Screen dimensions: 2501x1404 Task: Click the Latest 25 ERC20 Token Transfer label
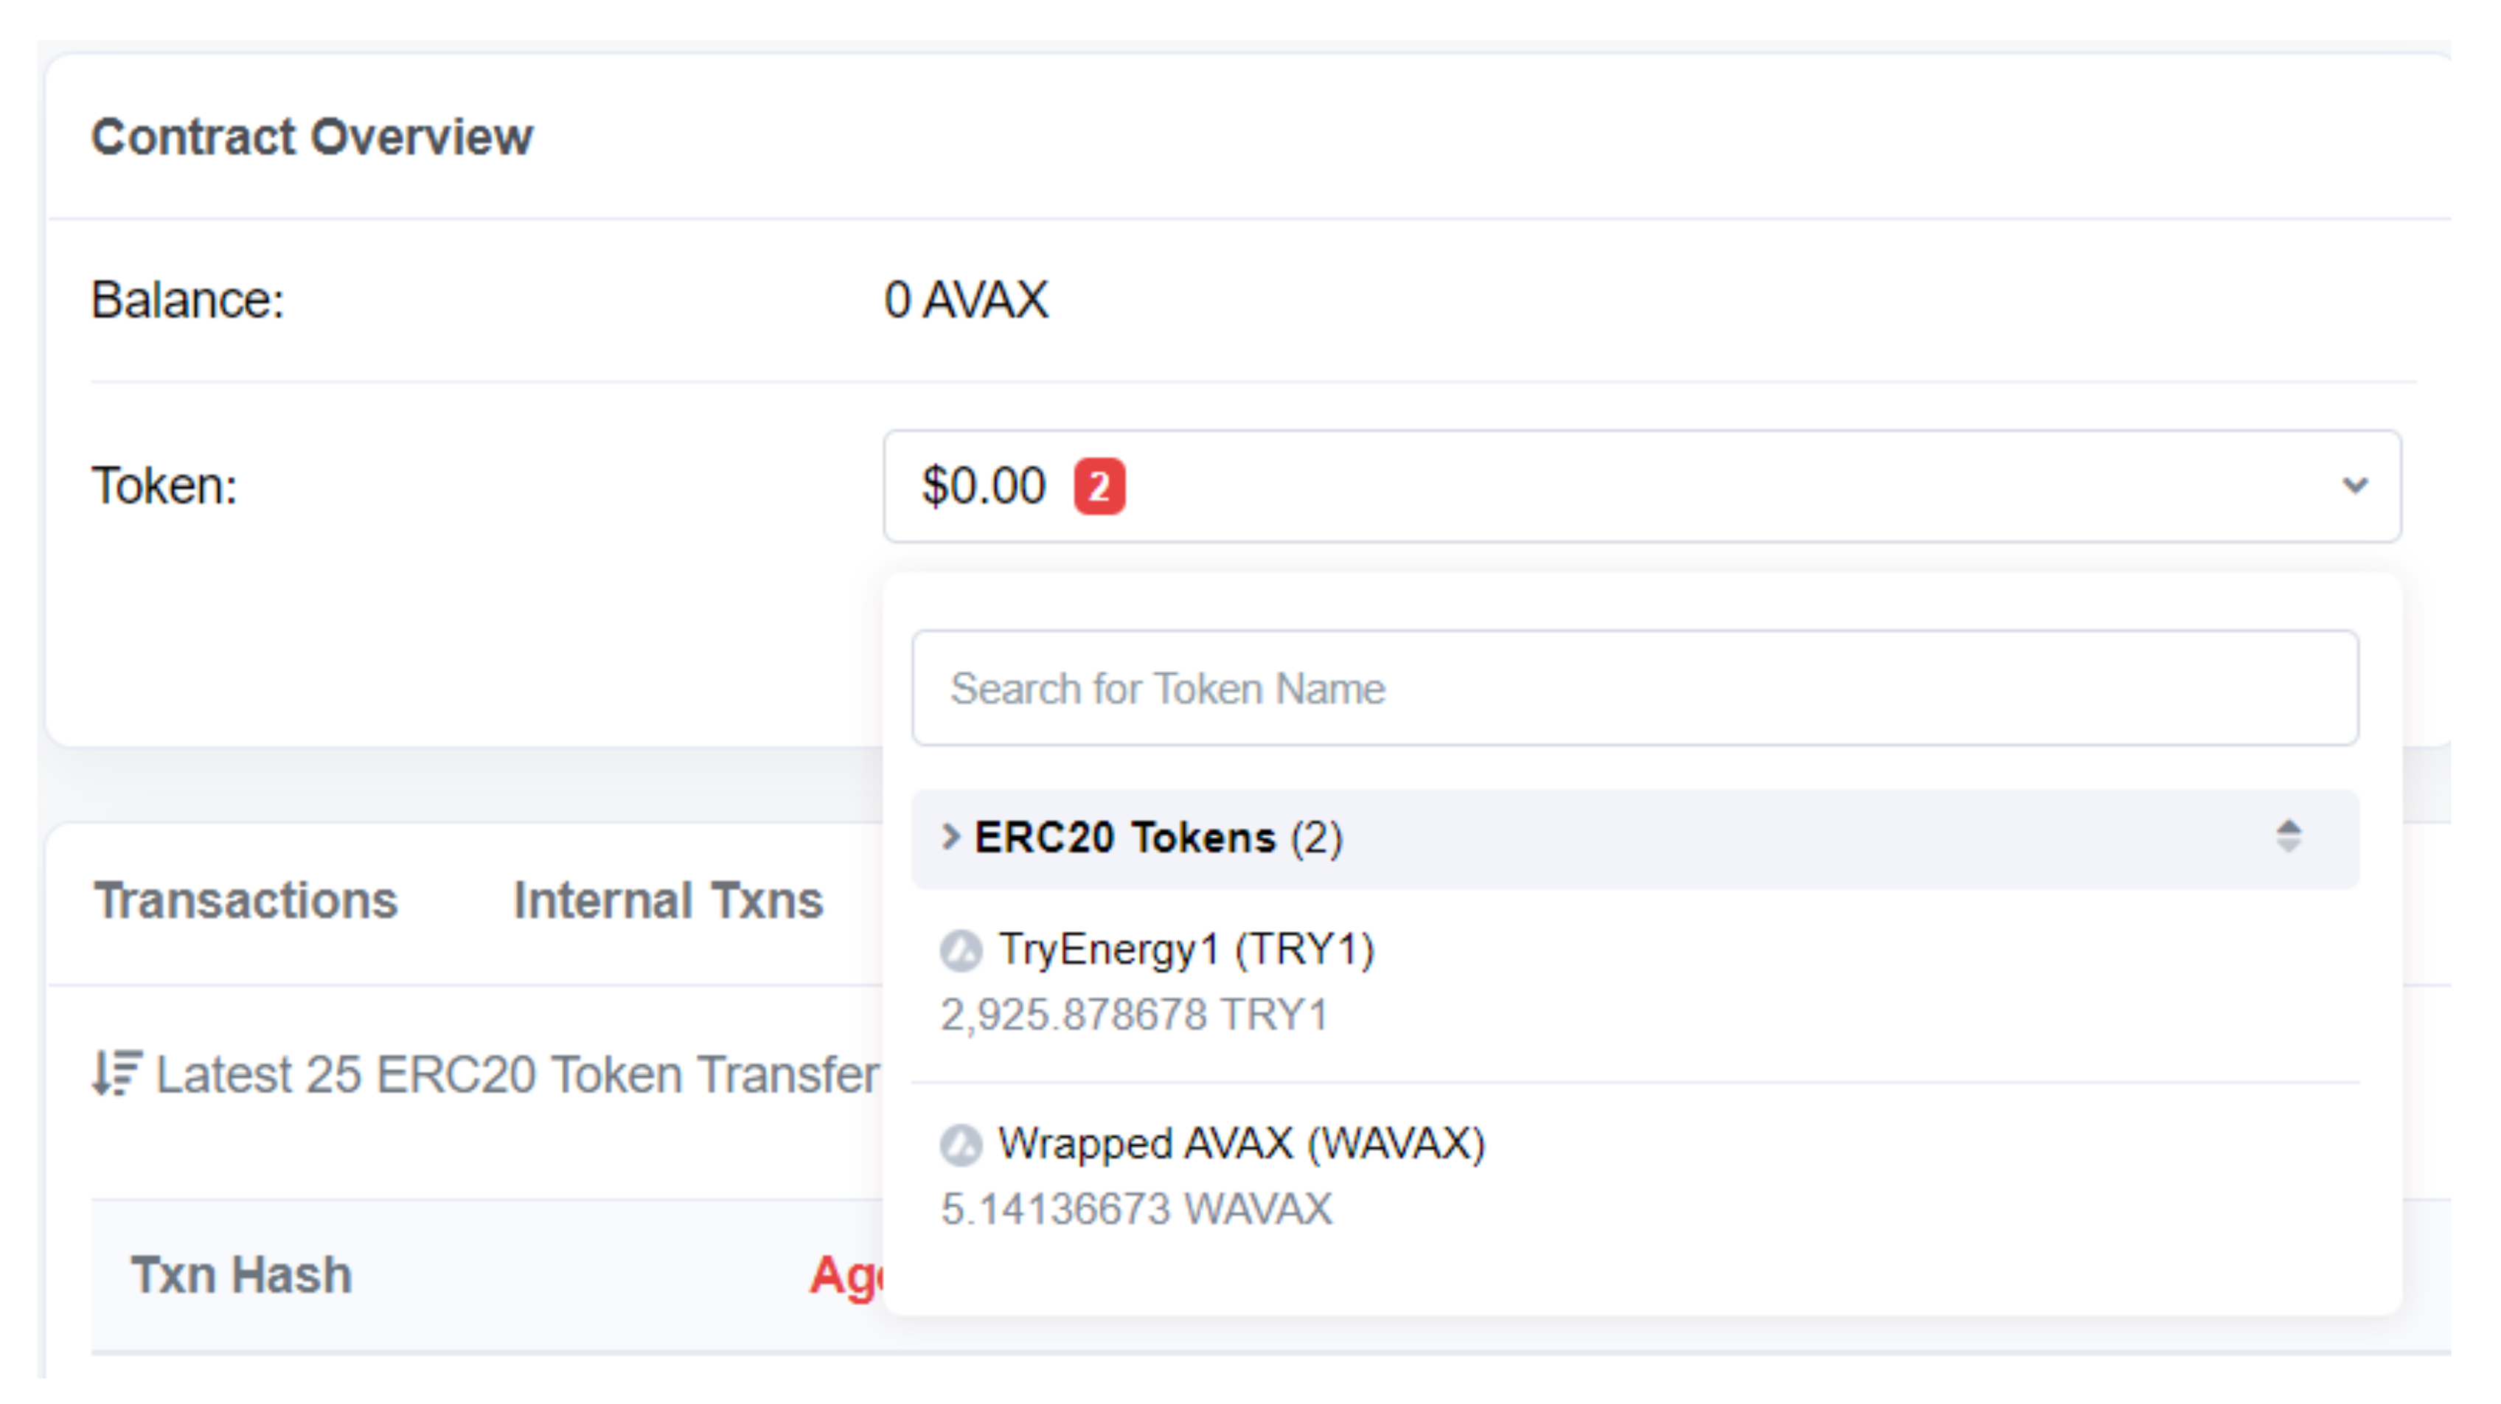point(517,1075)
